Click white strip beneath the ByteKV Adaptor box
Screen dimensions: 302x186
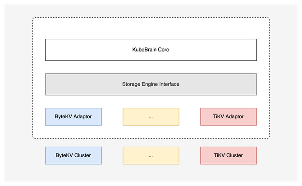click(73, 131)
